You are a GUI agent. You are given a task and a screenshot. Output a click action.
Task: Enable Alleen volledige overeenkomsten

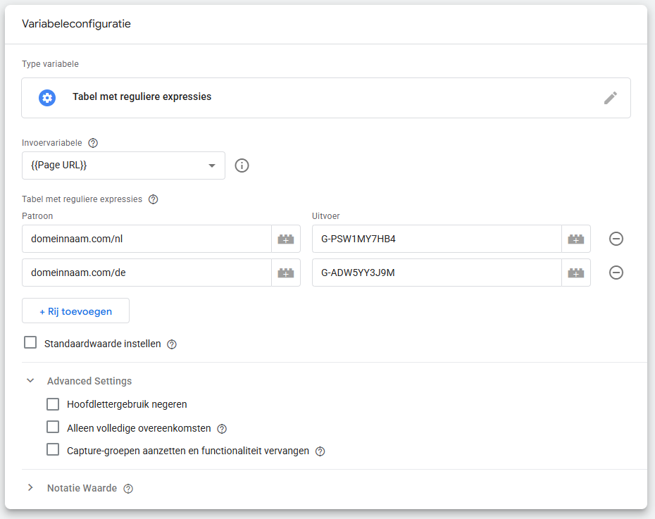coord(53,427)
